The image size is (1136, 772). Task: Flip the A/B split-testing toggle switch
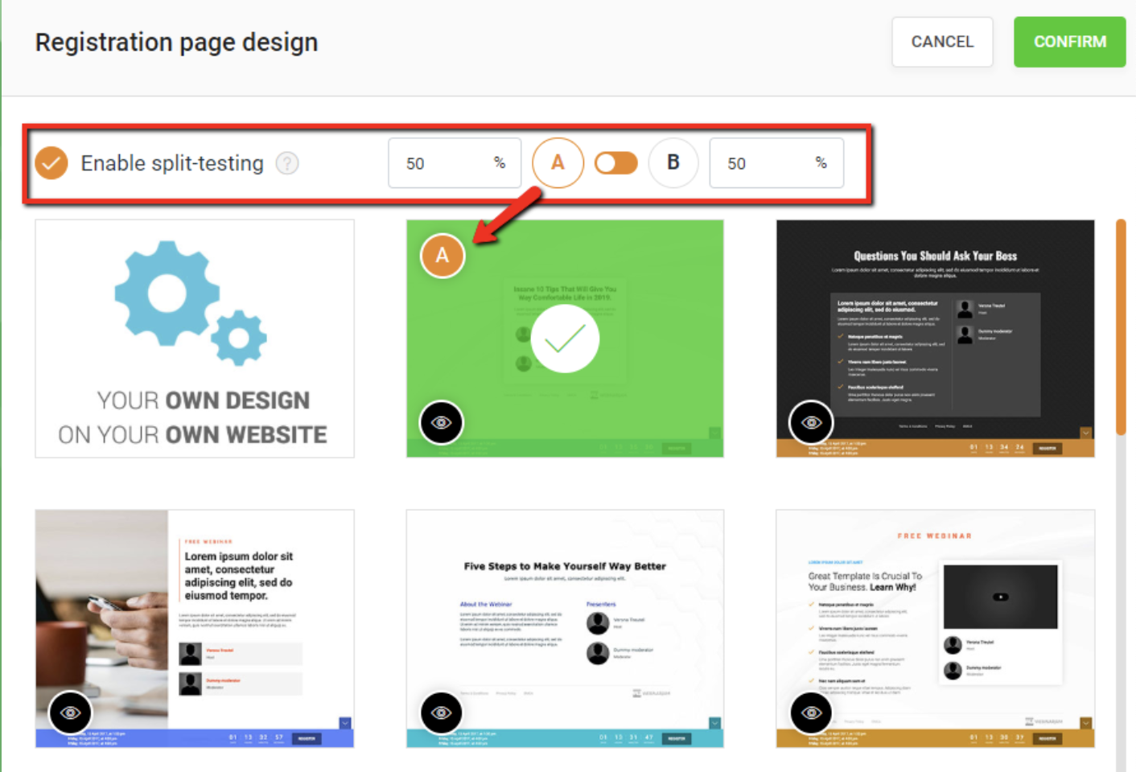[x=615, y=162]
